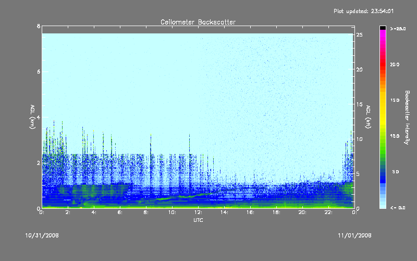Image resolution: width=417 pixels, height=261 pixels.
Task: Click the '14:' hour label on time axis
Action: [225, 212]
